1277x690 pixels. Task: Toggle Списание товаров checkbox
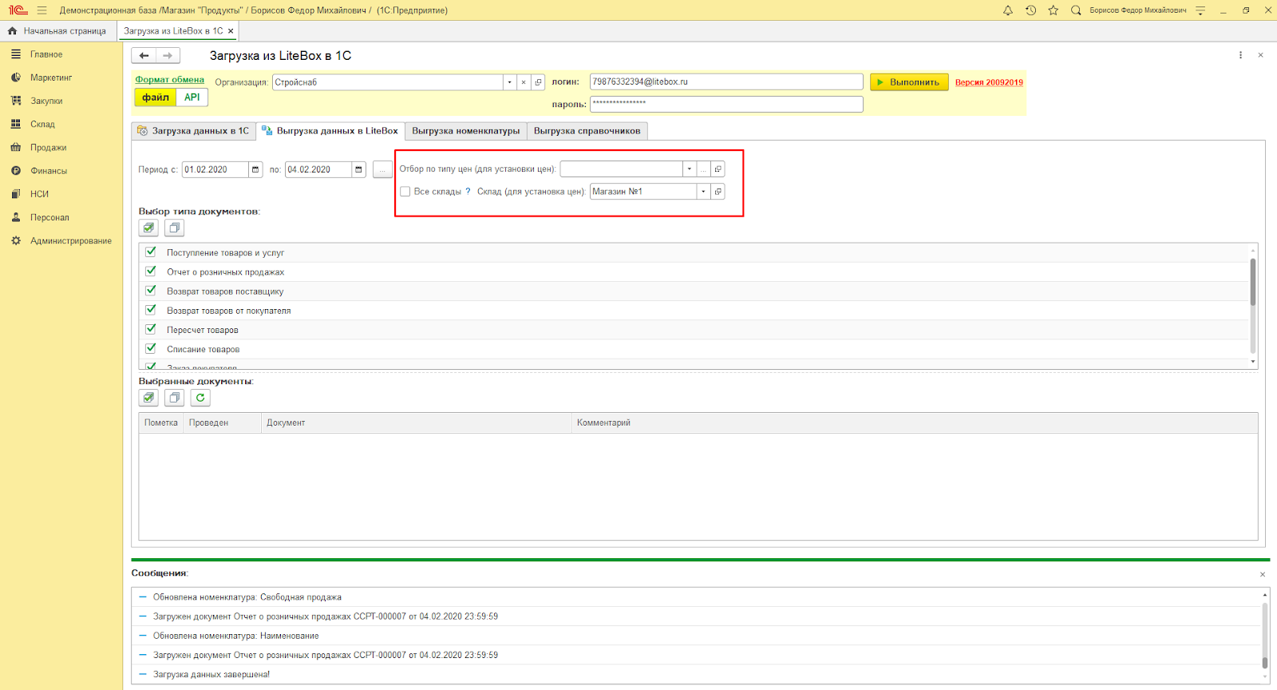coord(151,348)
